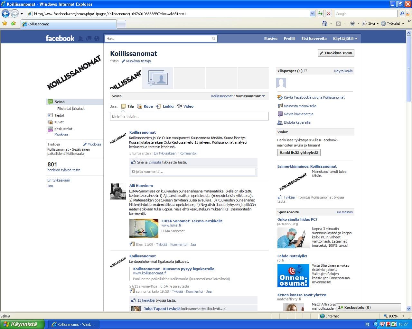Open the Työkalut tools menu dropdown
This screenshot has width=412, height=329.
pyautogui.click(x=392, y=23)
